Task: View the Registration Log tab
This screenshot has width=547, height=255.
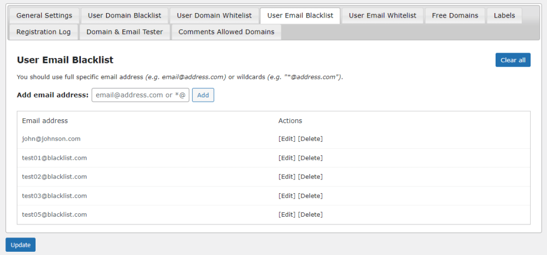Action: [x=44, y=32]
